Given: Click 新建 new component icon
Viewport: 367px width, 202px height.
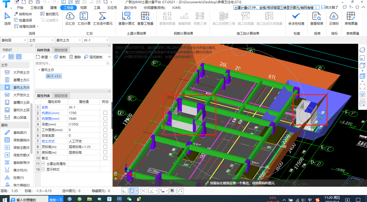Looking at the screenshot, I should (x=38, y=57).
